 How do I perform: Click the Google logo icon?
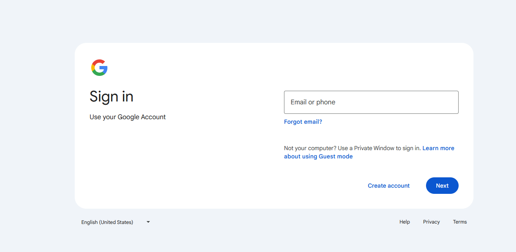pos(99,68)
